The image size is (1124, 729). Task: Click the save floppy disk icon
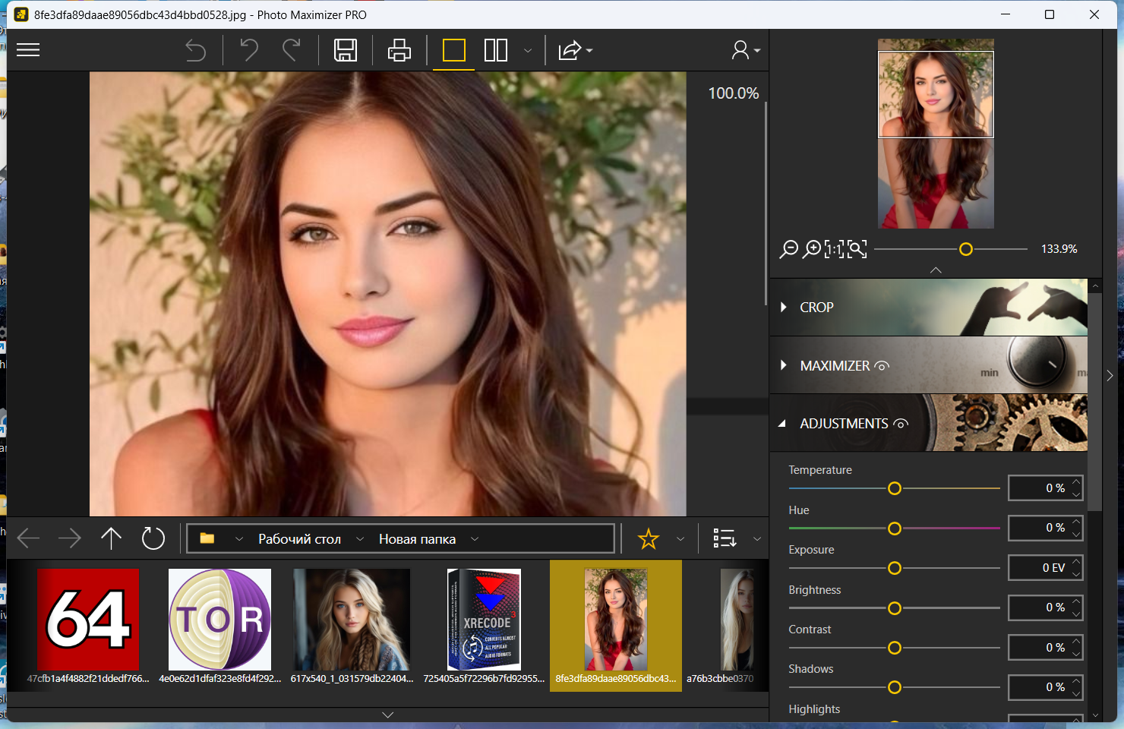346,50
